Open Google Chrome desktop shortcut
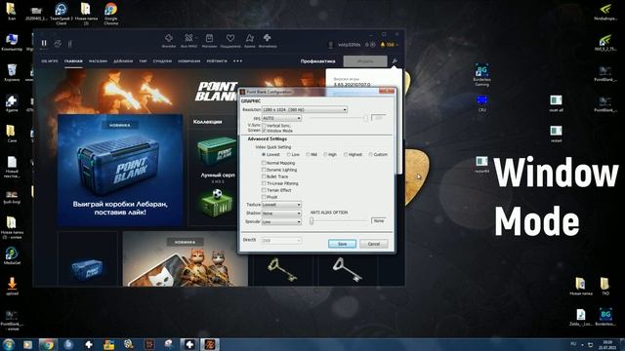625x351 pixels. click(x=110, y=13)
